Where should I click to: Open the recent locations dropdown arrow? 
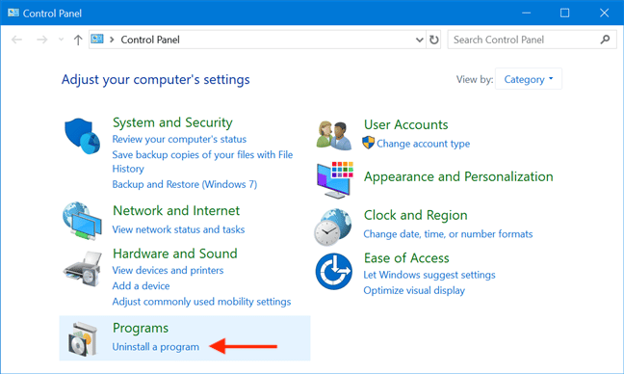[61, 40]
